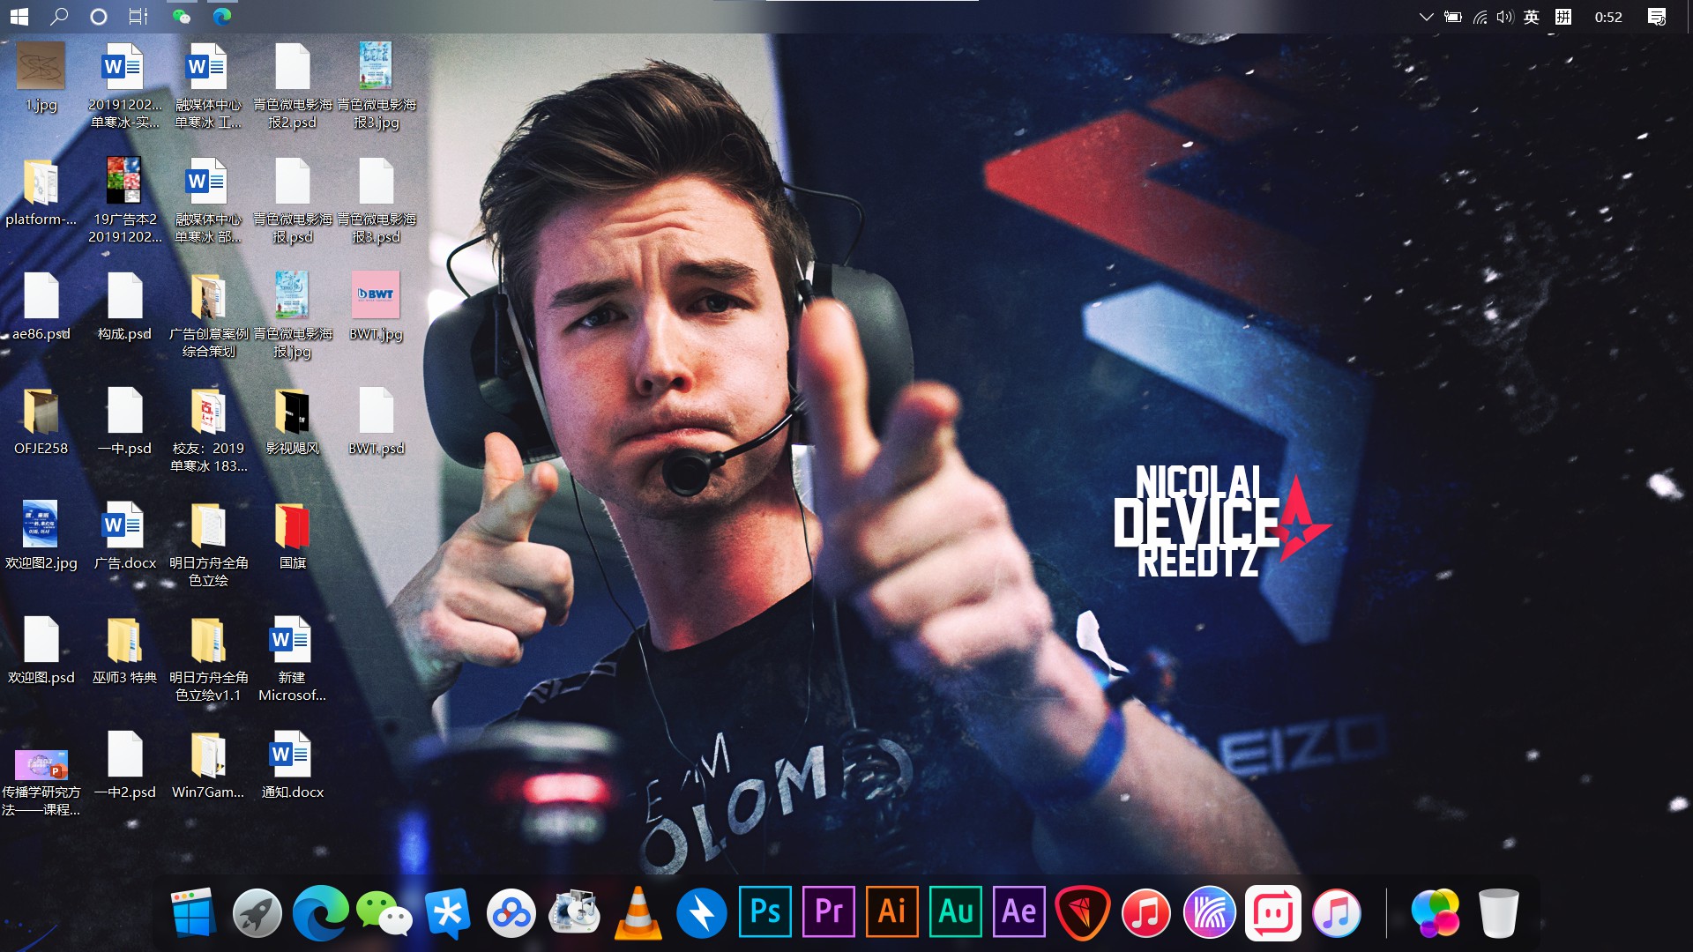This screenshot has width=1693, height=952.
Task: Click the Cortana circle in taskbar
Action: [x=99, y=16]
